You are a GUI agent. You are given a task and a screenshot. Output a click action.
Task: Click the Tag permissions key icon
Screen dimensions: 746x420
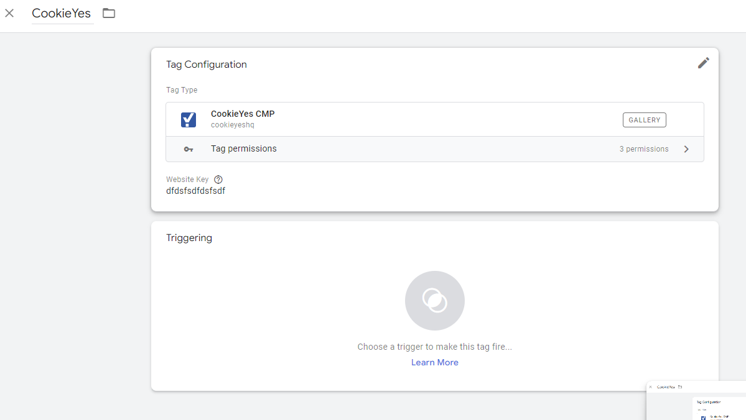pyautogui.click(x=189, y=149)
